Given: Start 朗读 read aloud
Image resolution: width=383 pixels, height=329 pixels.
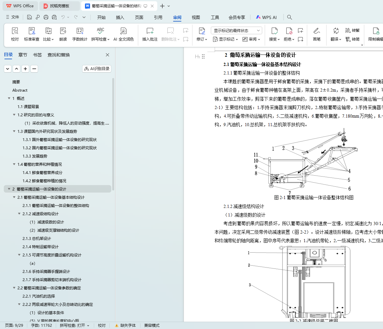Looking at the screenshot, I should coord(63,34).
